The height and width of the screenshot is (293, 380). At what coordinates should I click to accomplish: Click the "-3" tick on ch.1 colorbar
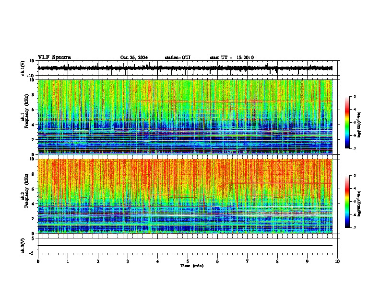pos(354,97)
